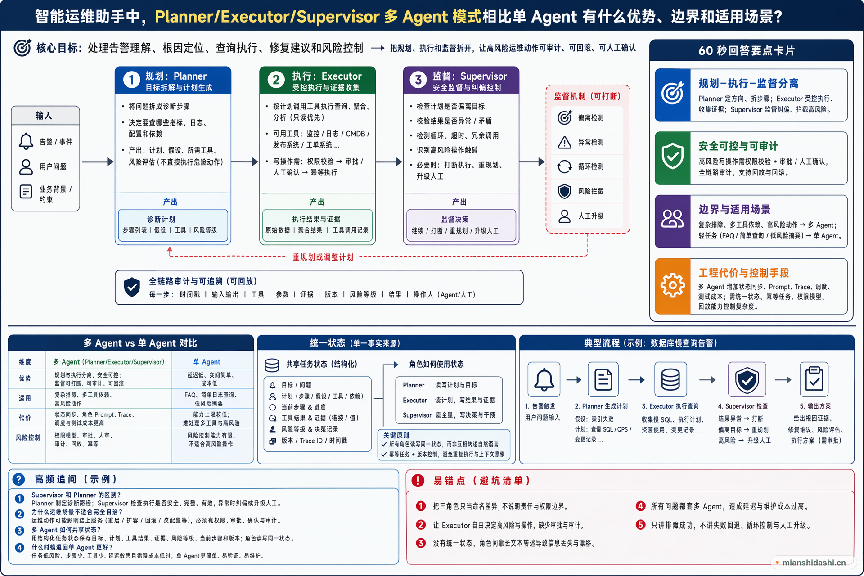Click the 异常检测 warning triangle icon
Screen dimensions: 864x576
pyautogui.click(x=564, y=142)
